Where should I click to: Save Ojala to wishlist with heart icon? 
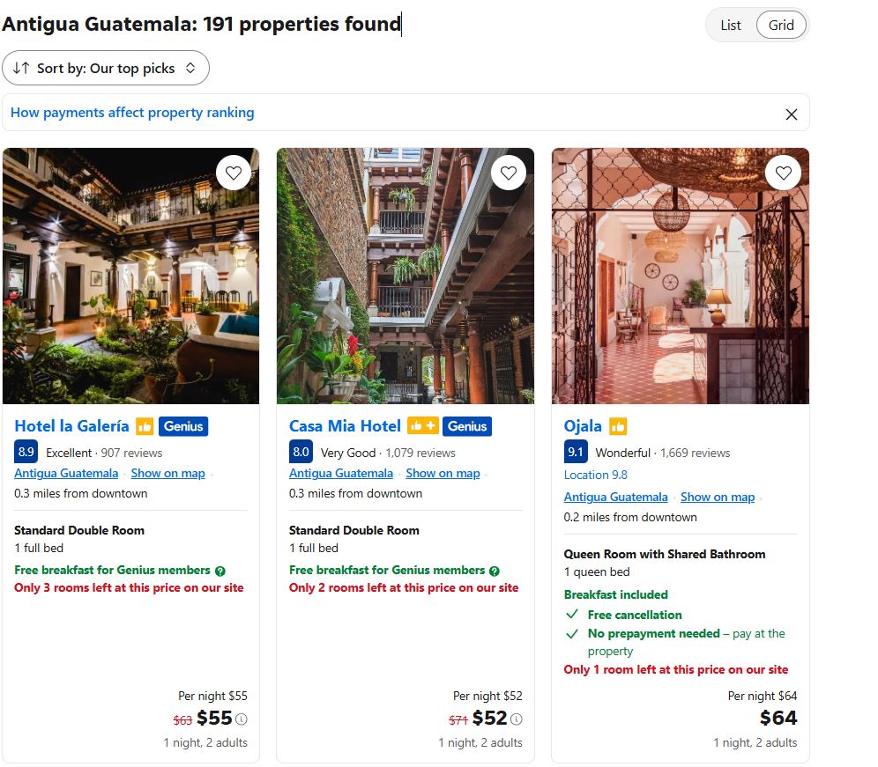[784, 173]
